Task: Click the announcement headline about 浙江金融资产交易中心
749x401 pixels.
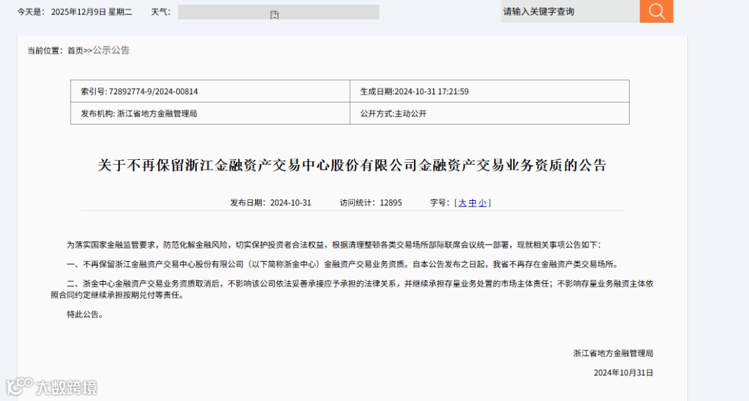Action: (352, 166)
